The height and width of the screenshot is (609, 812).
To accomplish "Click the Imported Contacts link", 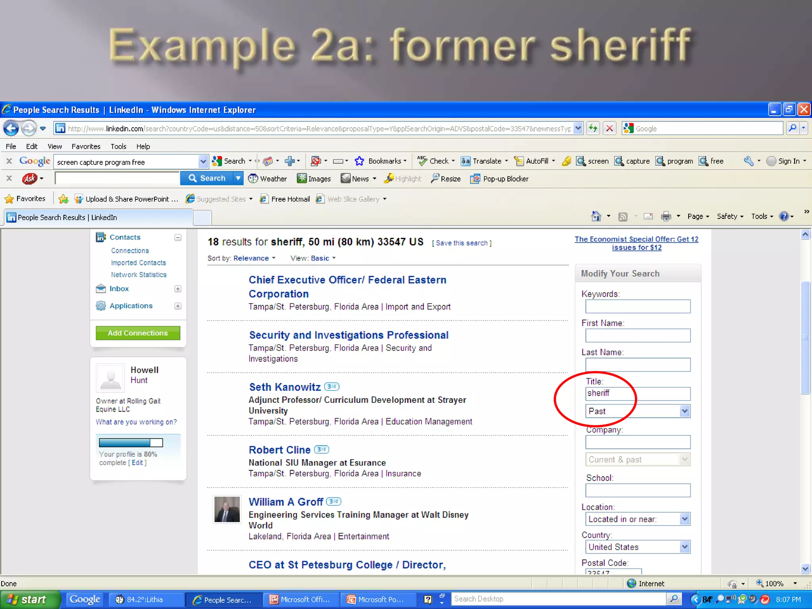I will (x=138, y=263).
